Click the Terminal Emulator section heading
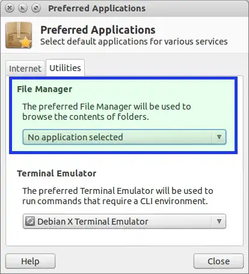 57,173
